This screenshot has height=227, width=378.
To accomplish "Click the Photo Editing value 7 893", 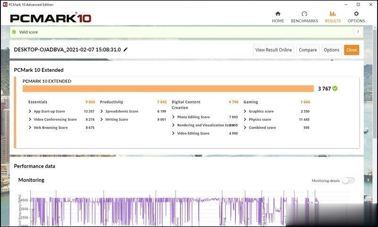I will click(233, 117).
